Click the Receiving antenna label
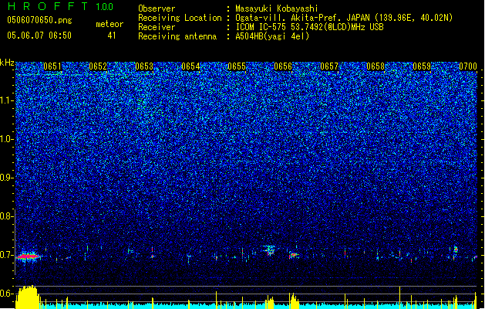Viewport: 485px width, 309px height. 177,36
